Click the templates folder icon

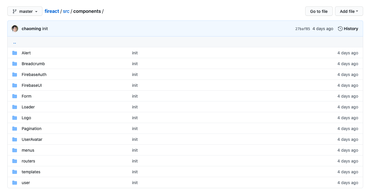click(x=15, y=172)
